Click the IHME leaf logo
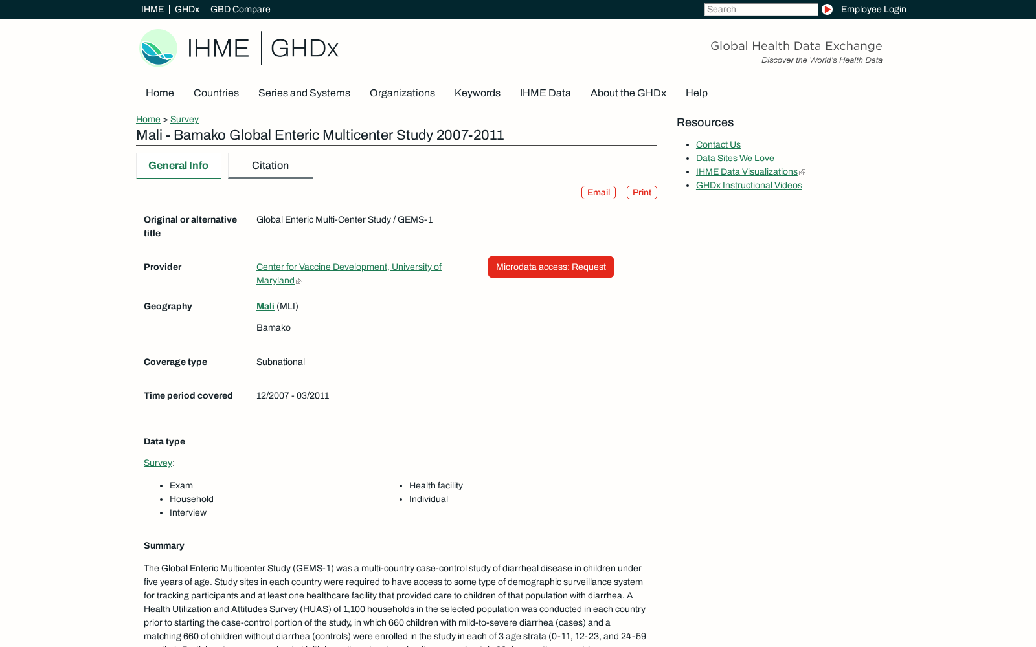This screenshot has width=1036, height=647. click(159, 48)
